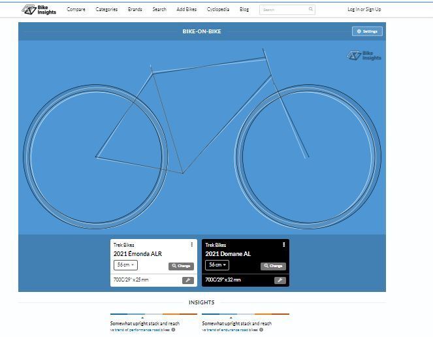
Task: Open the Bike-on-Bike Settings button
Action: (x=367, y=31)
